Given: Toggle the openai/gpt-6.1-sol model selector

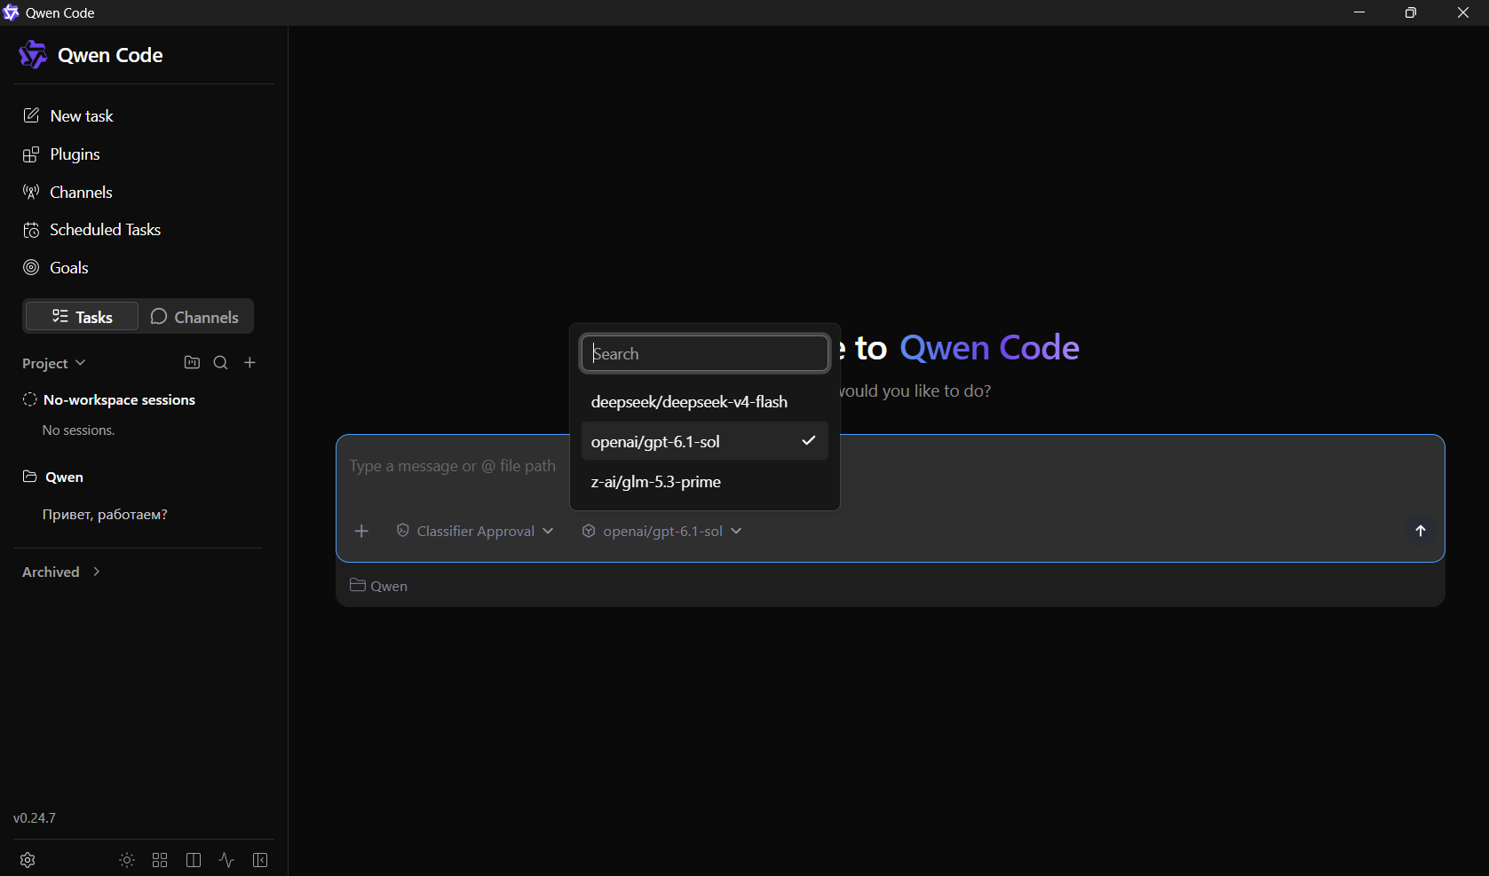Looking at the screenshot, I should coord(662,531).
